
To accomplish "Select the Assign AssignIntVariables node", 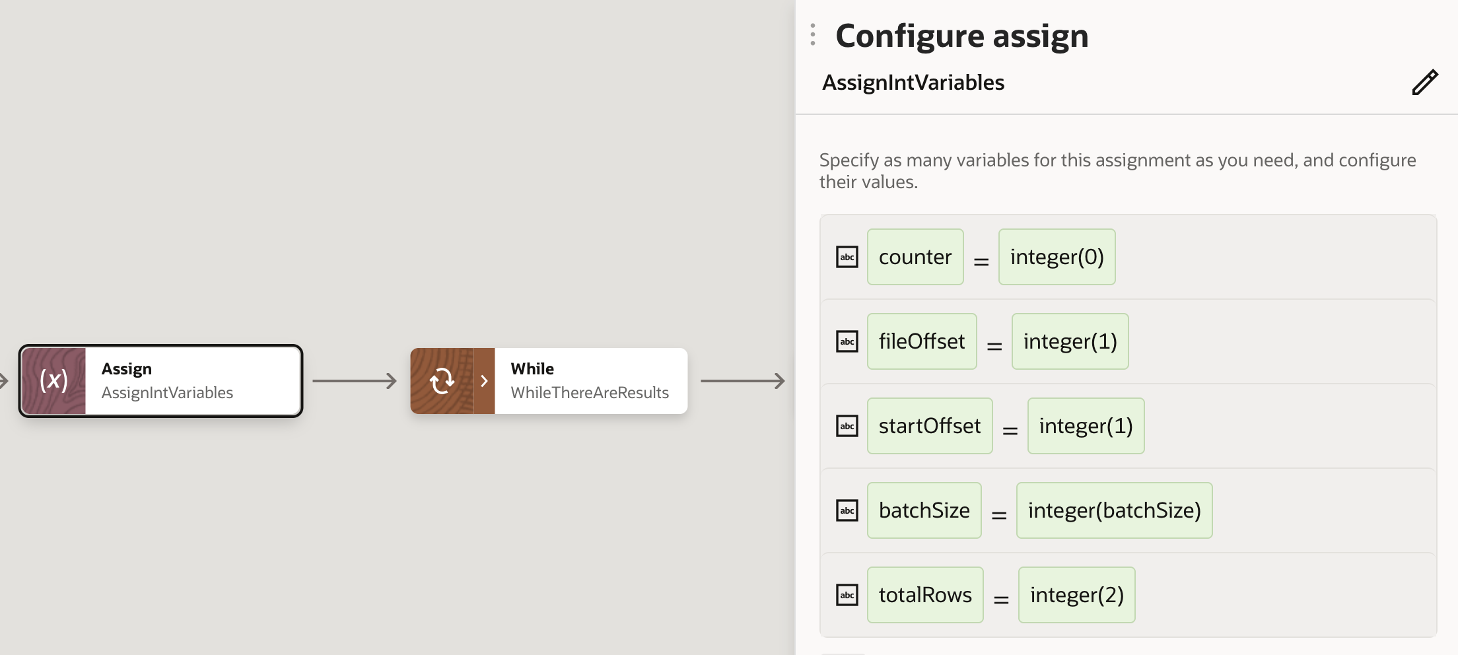I will (191, 381).
